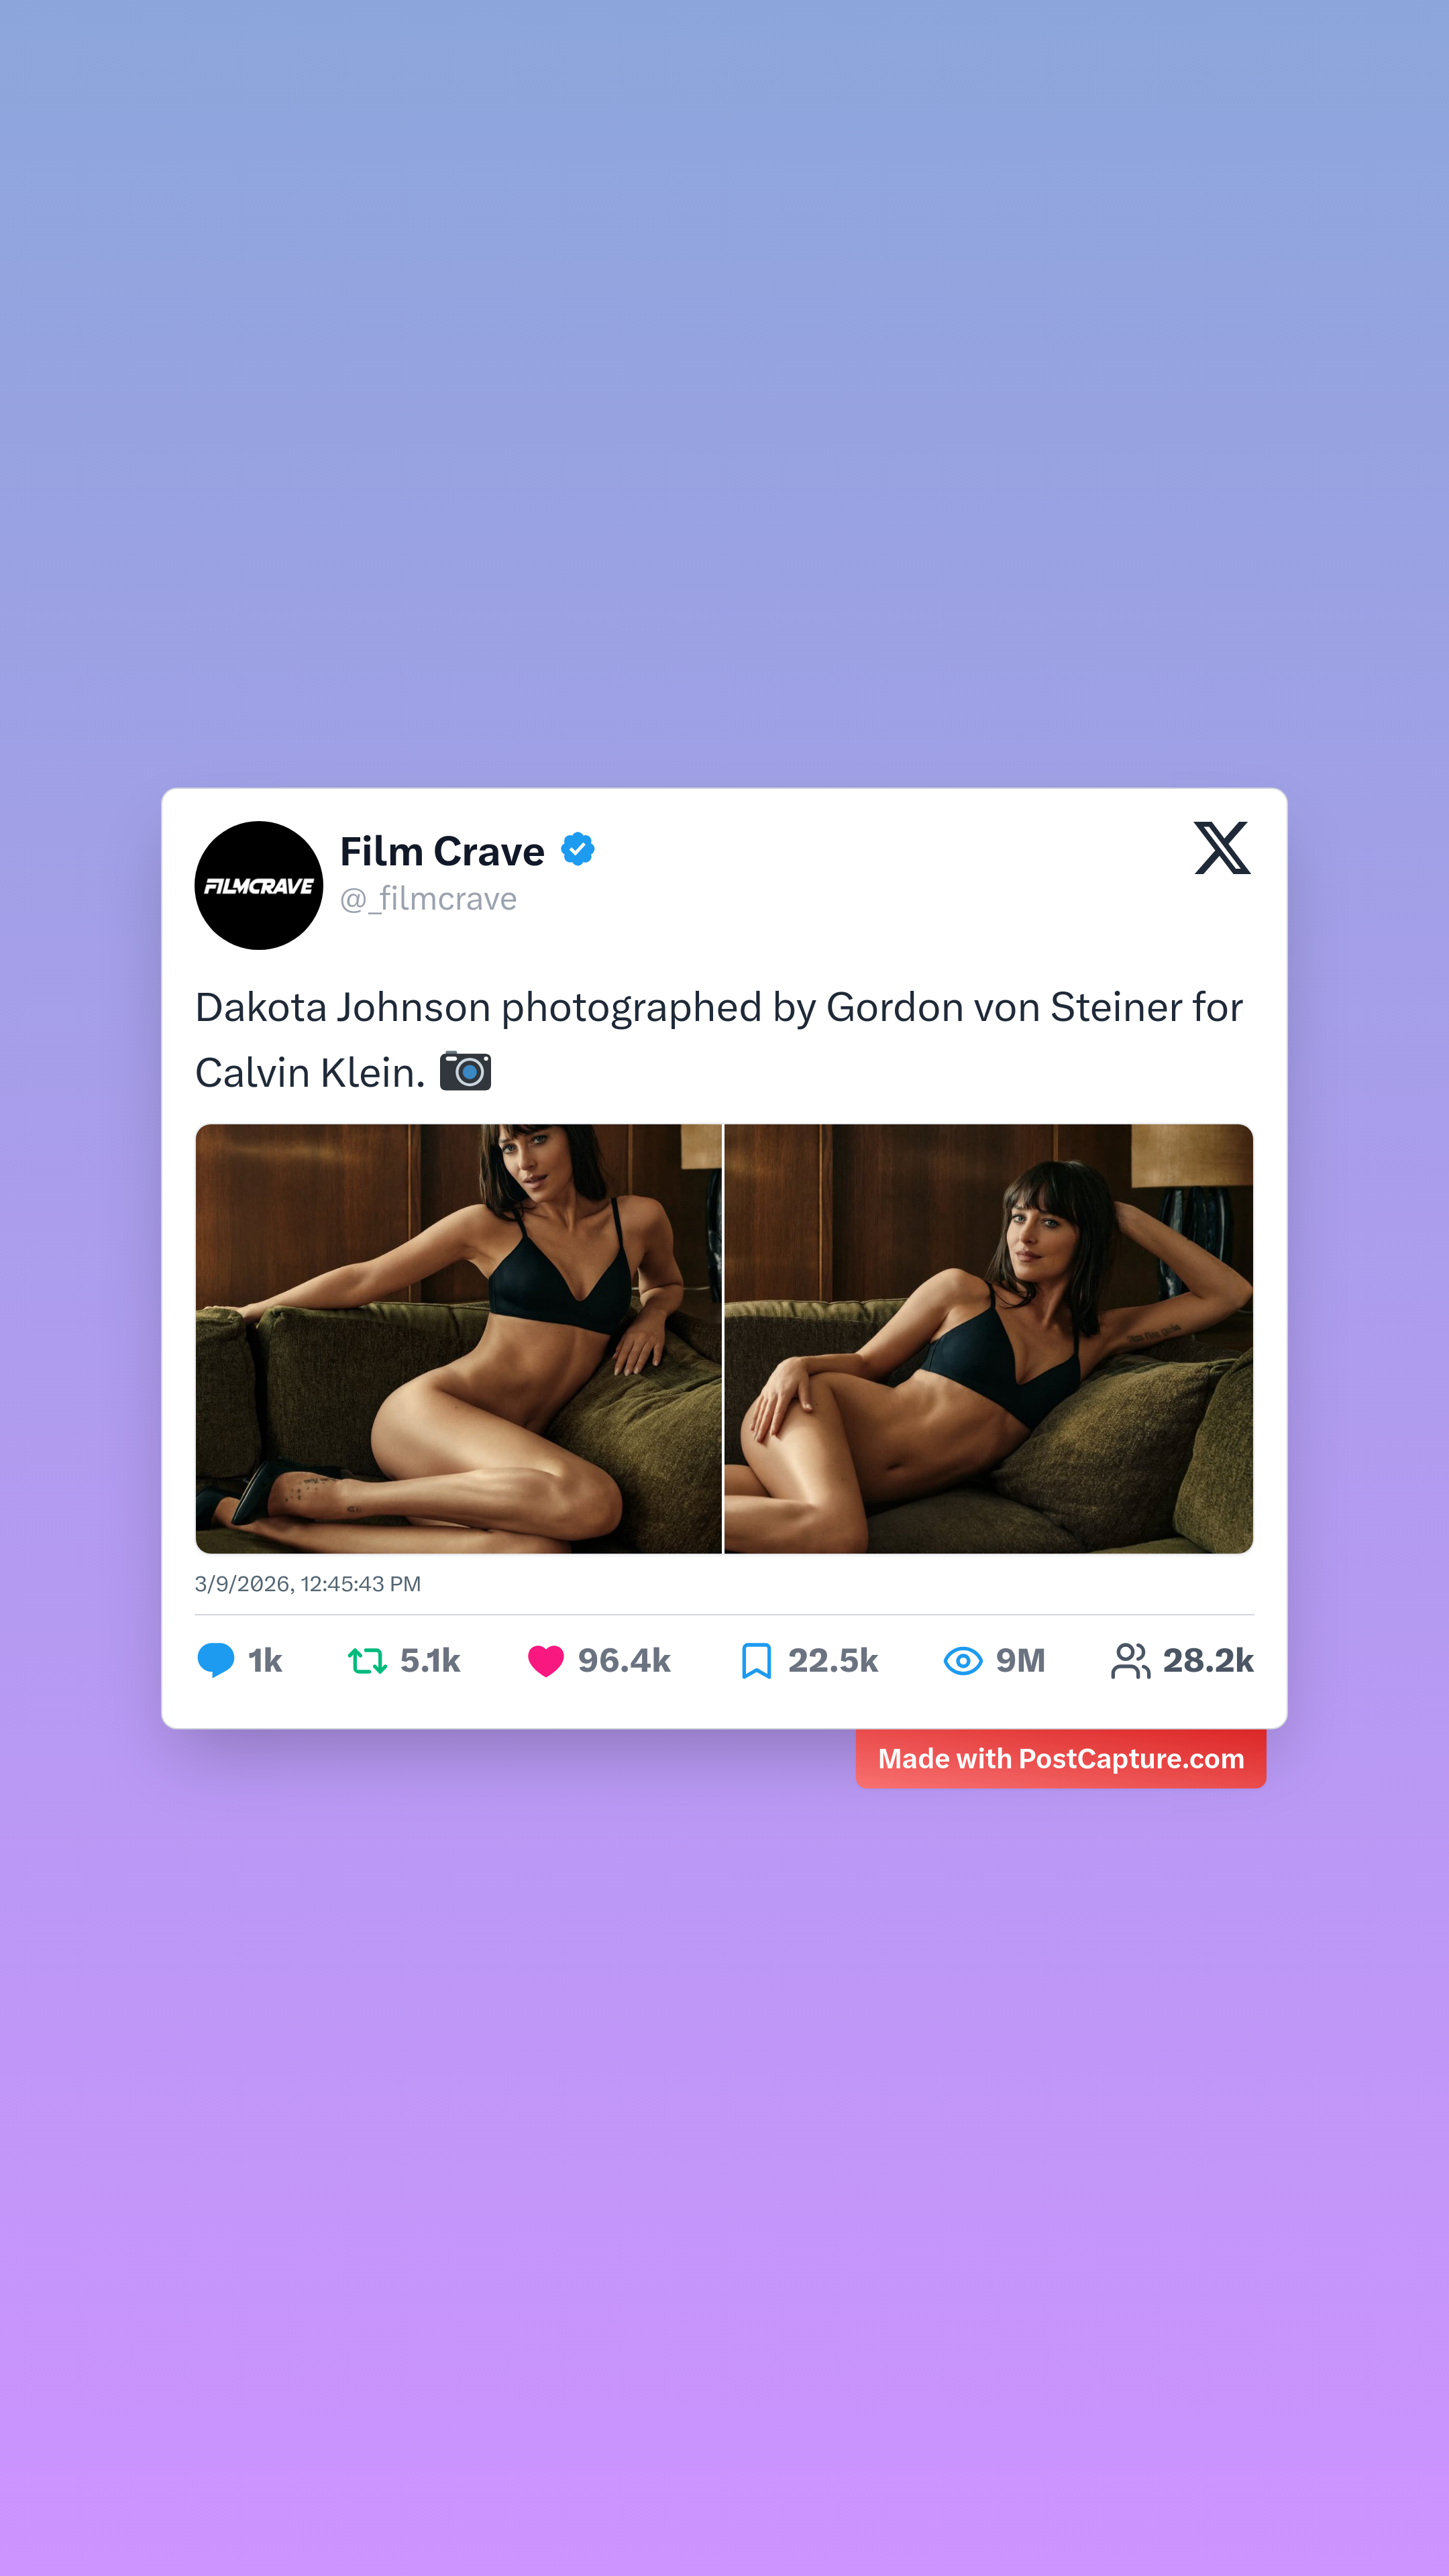Viewport: 1449px width, 2576px height.
Task: Click the camera emoji in tweet
Action: pos(466,1072)
